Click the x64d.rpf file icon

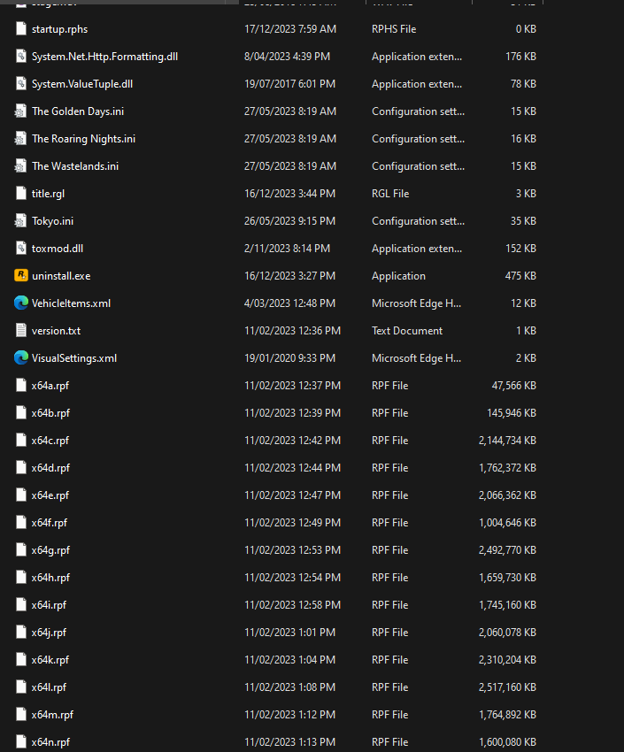coord(21,468)
